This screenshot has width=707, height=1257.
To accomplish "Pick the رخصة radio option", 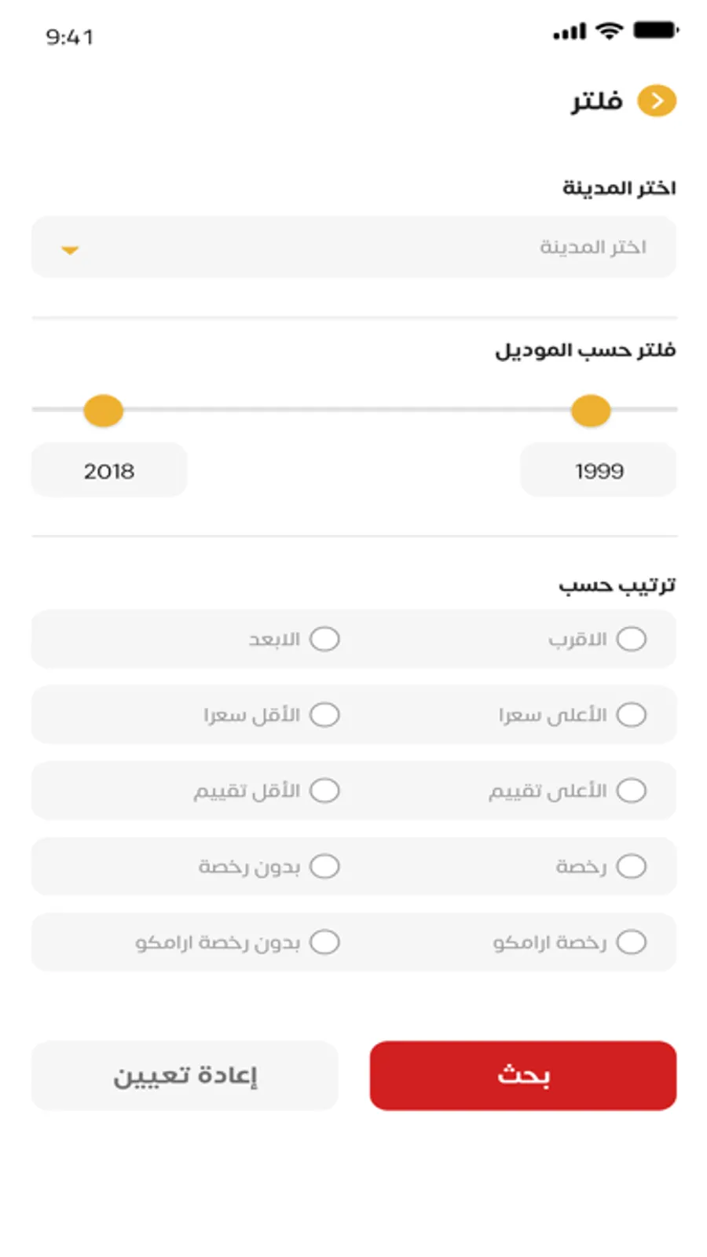I will coord(631,866).
